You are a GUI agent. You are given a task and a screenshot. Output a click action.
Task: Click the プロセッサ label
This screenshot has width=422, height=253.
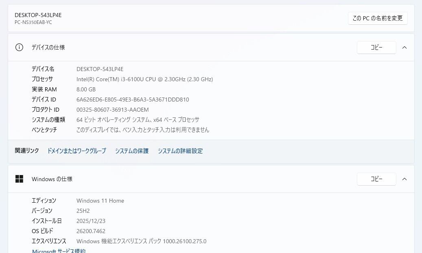[42, 79]
